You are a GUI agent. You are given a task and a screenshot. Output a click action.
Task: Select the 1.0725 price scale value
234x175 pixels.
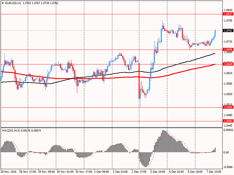pos(228,41)
